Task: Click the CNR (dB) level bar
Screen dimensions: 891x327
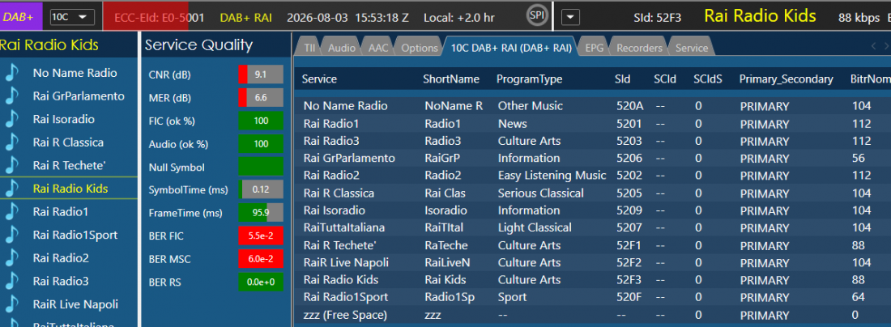Action: click(x=261, y=74)
